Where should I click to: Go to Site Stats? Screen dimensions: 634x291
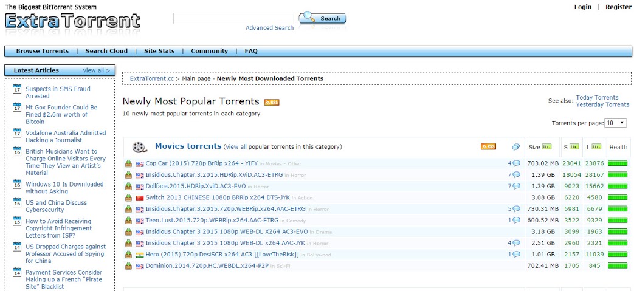coord(159,51)
